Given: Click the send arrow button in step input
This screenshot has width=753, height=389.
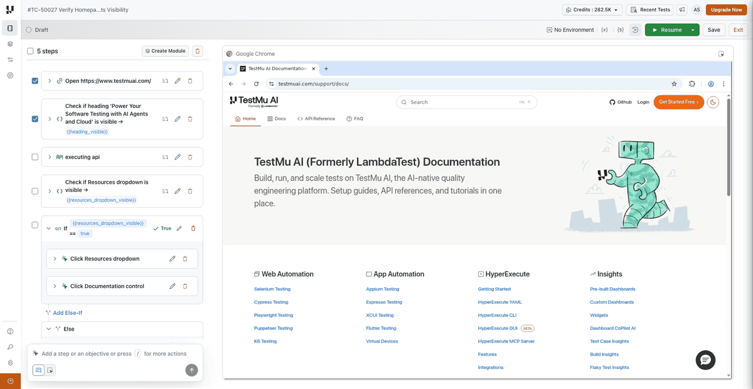Looking at the screenshot, I should pyautogui.click(x=191, y=370).
